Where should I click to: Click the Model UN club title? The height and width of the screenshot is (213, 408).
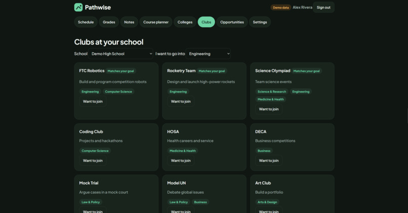[x=177, y=183]
